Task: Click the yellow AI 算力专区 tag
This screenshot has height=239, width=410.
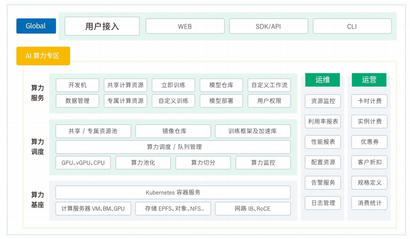Action: [x=43, y=56]
